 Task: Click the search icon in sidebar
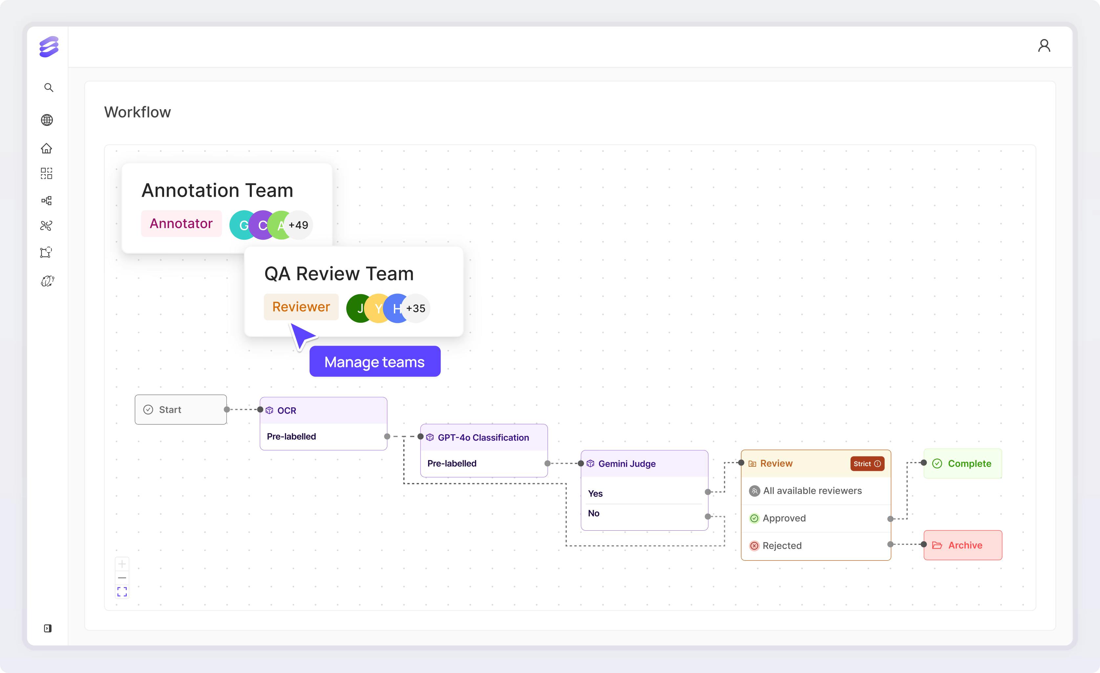point(49,88)
